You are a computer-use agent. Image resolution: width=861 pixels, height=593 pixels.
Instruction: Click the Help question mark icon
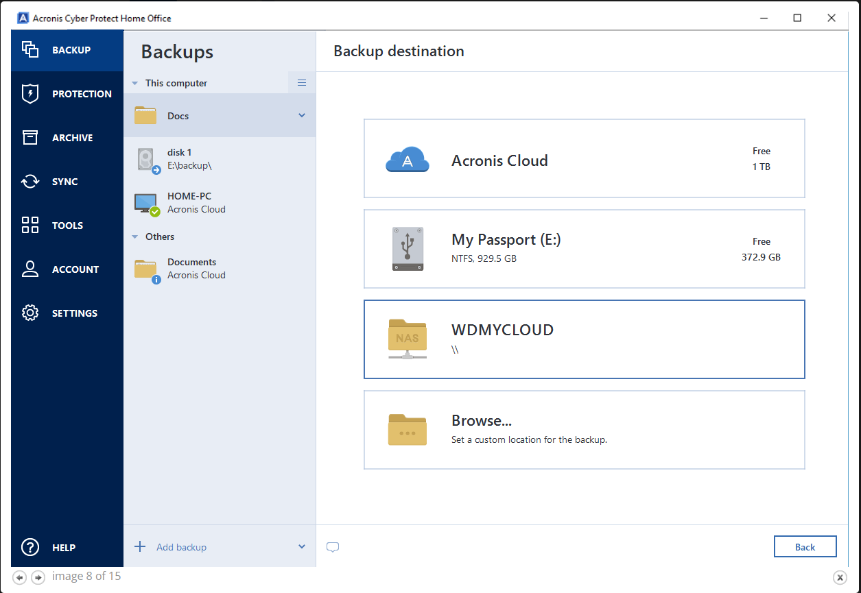30,548
